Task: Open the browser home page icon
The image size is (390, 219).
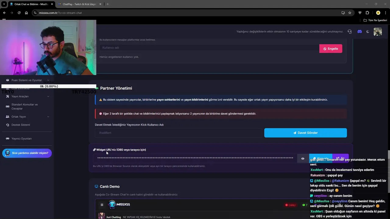Action: coord(26,13)
